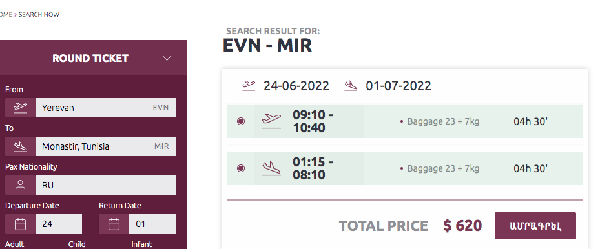Click takeoff icon next to 24-06-2022
Viewport: 600px width, 249px height.
(249, 86)
